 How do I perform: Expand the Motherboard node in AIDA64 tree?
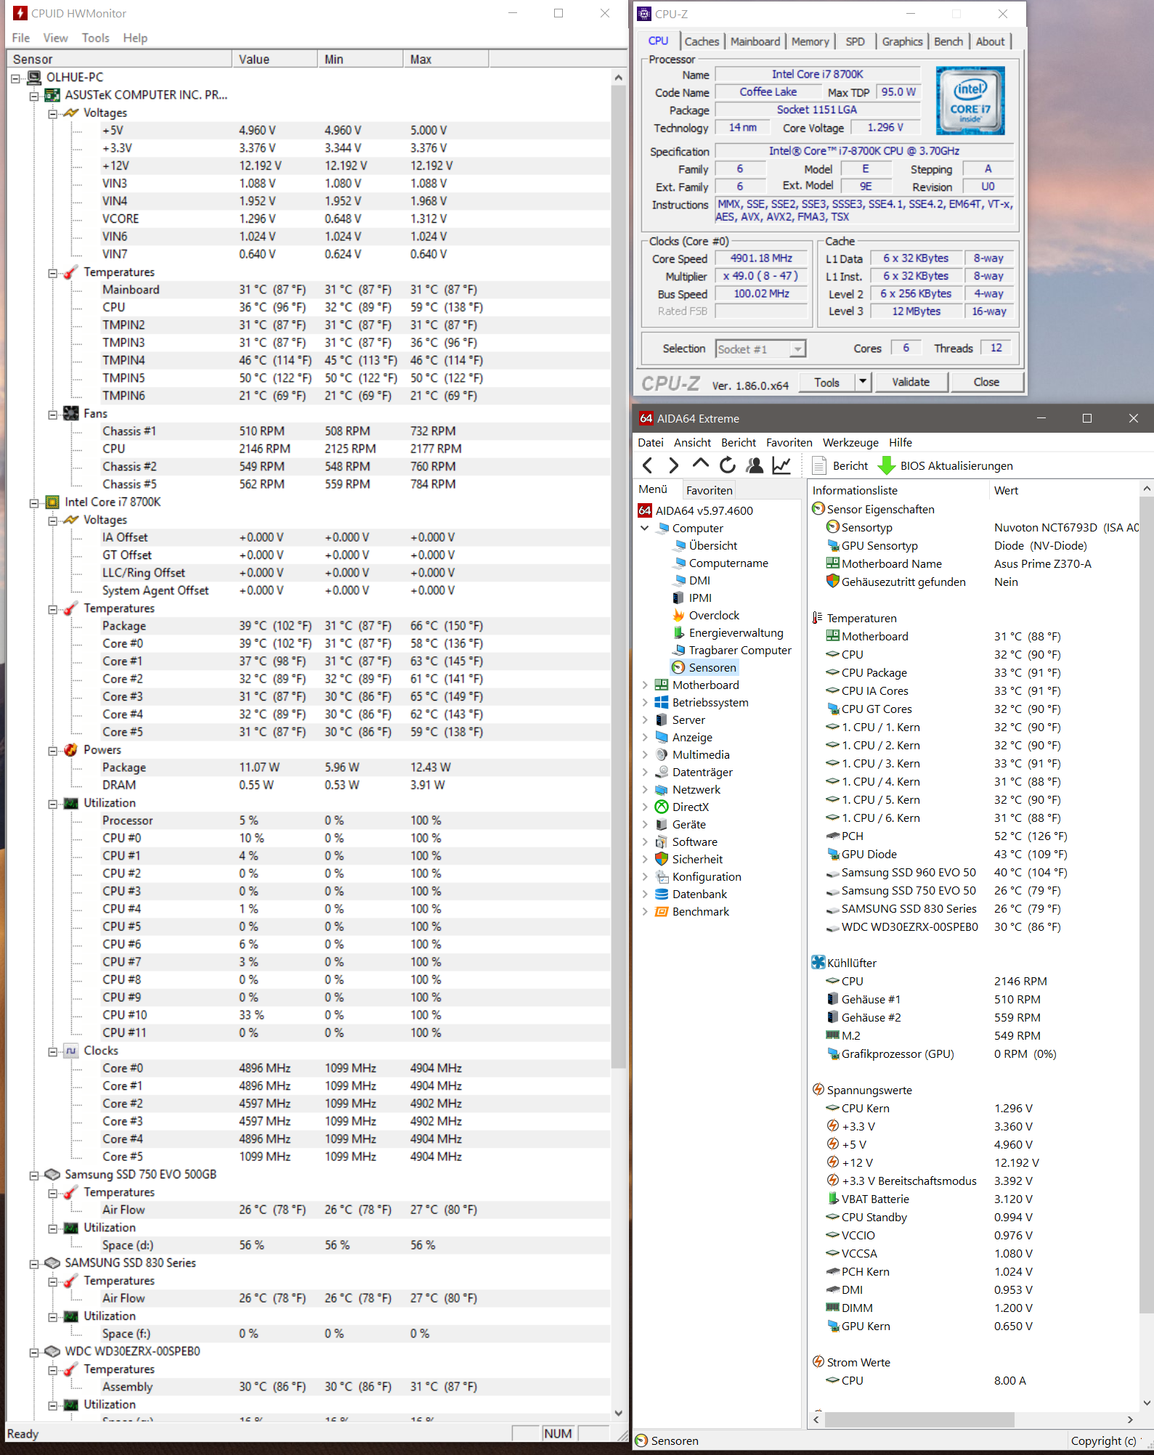(645, 685)
